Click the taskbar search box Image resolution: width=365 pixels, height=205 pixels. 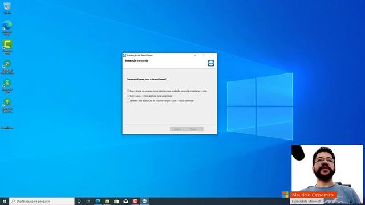click(42, 201)
